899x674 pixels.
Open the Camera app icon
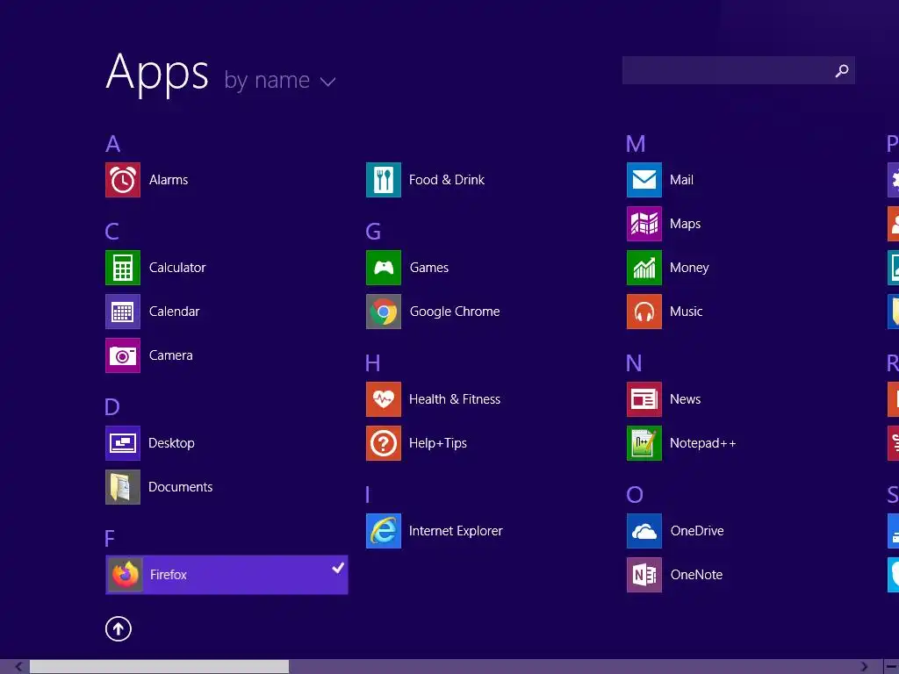click(123, 355)
